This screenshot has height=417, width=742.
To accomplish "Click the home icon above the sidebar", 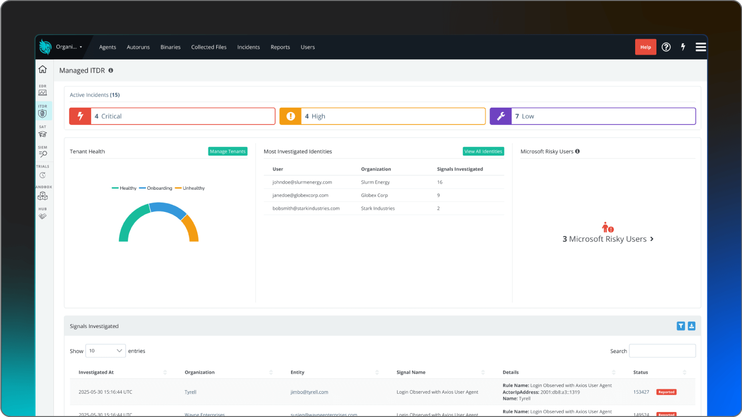I will (x=43, y=69).
